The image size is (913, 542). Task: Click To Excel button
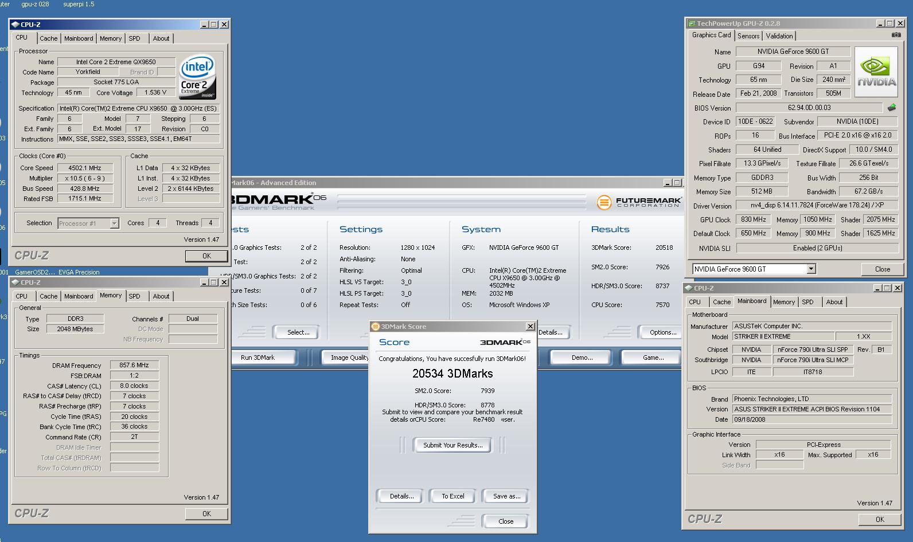[x=452, y=496]
